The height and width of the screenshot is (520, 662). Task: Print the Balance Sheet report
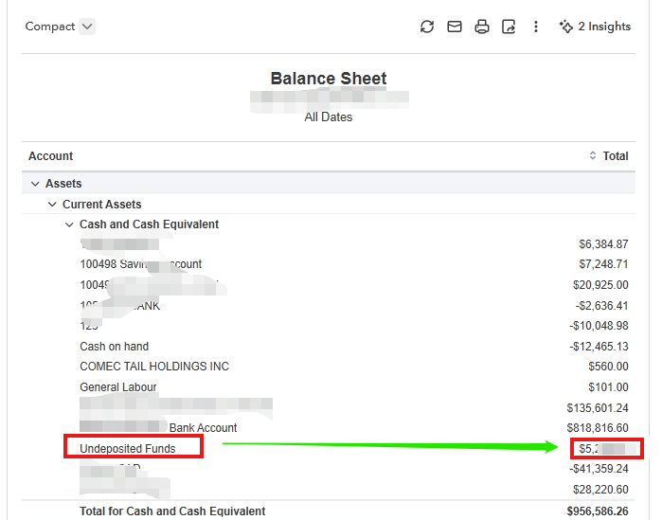(482, 27)
